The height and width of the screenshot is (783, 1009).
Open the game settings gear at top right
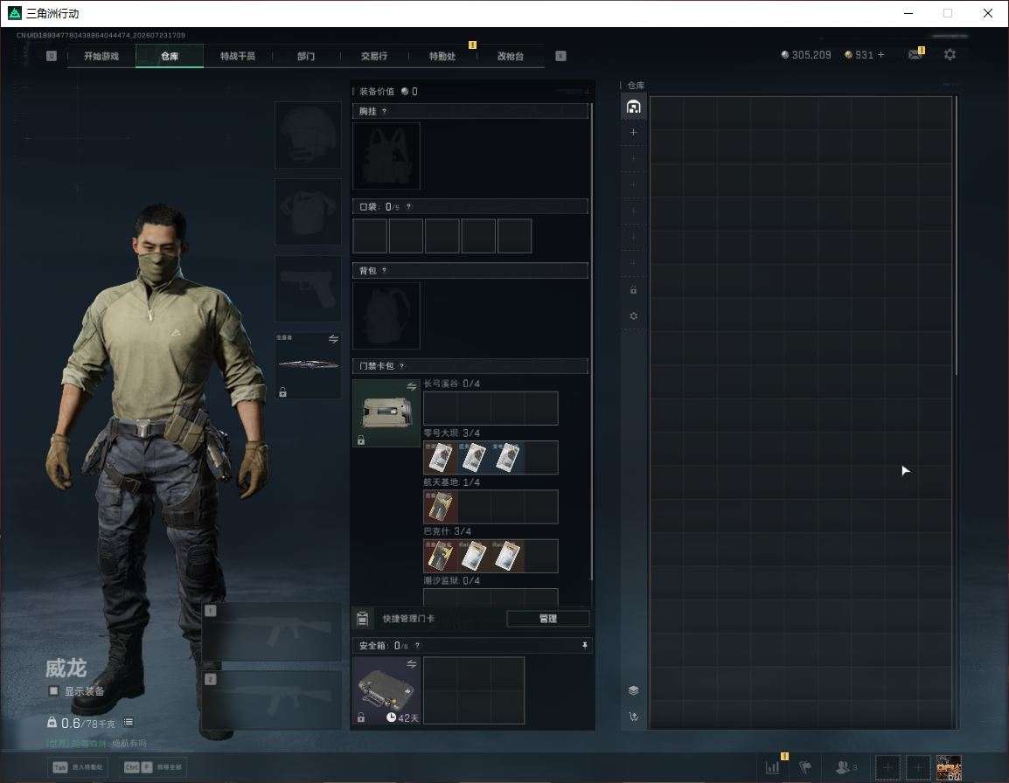coord(950,55)
